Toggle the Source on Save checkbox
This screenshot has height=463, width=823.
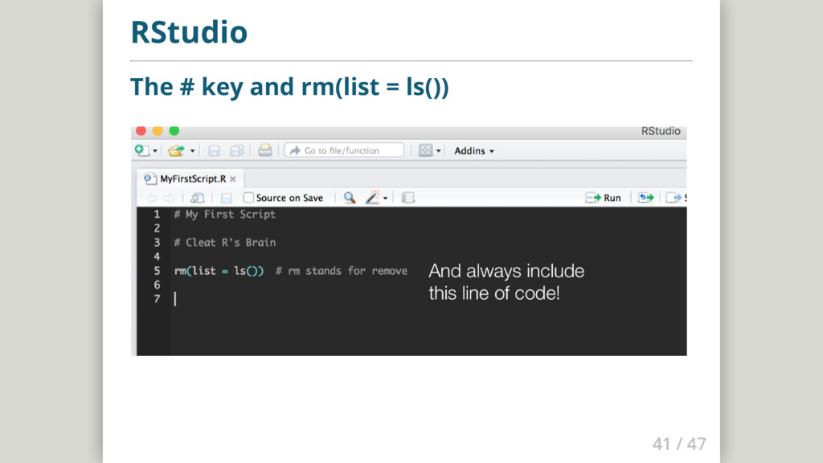[248, 198]
